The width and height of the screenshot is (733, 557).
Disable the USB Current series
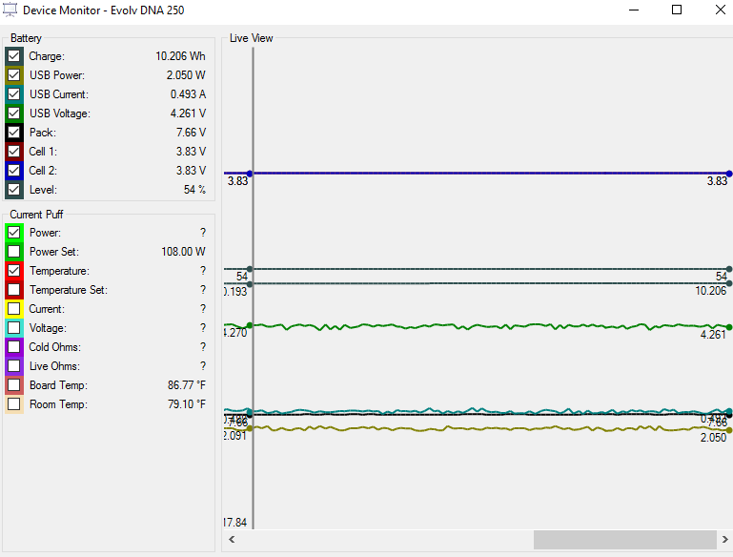(x=14, y=94)
